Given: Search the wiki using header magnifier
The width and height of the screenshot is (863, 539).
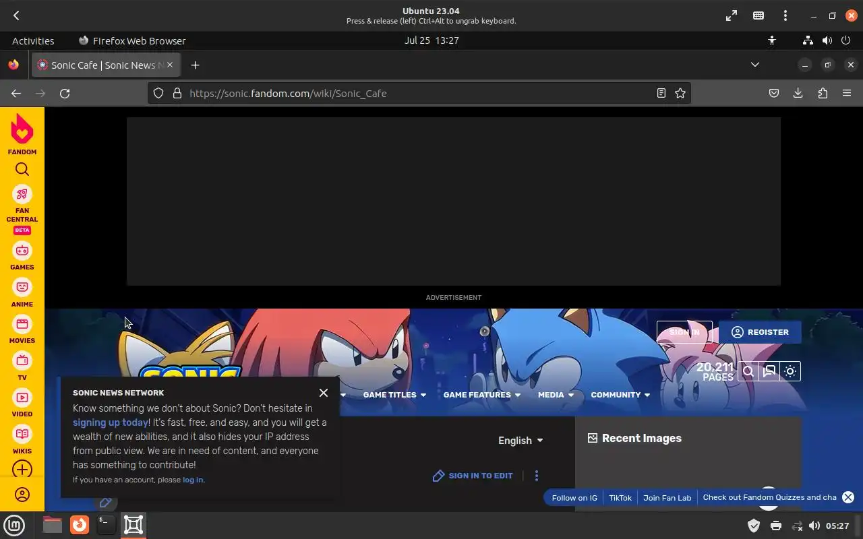Looking at the screenshot, I should 748,371.
